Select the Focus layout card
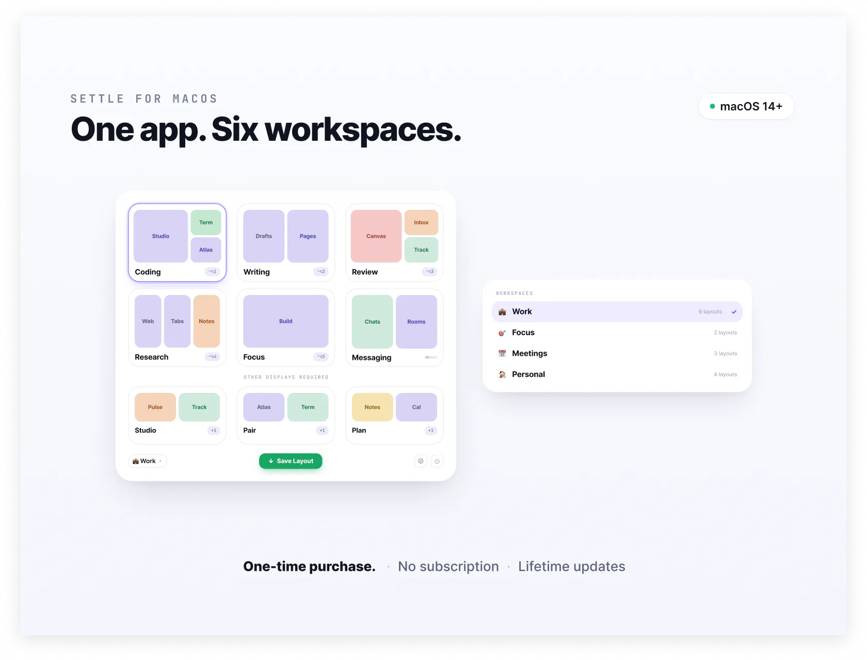Viewport: 867px width, 660px height. click(x=286, y=328)
